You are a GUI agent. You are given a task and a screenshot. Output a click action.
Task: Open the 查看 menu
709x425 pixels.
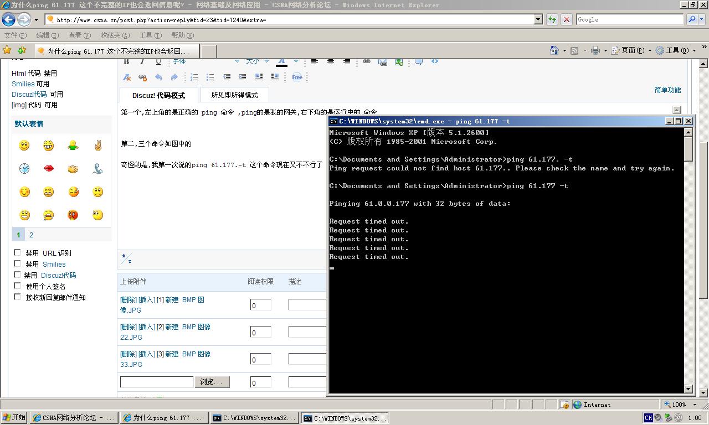click(79, 35)
